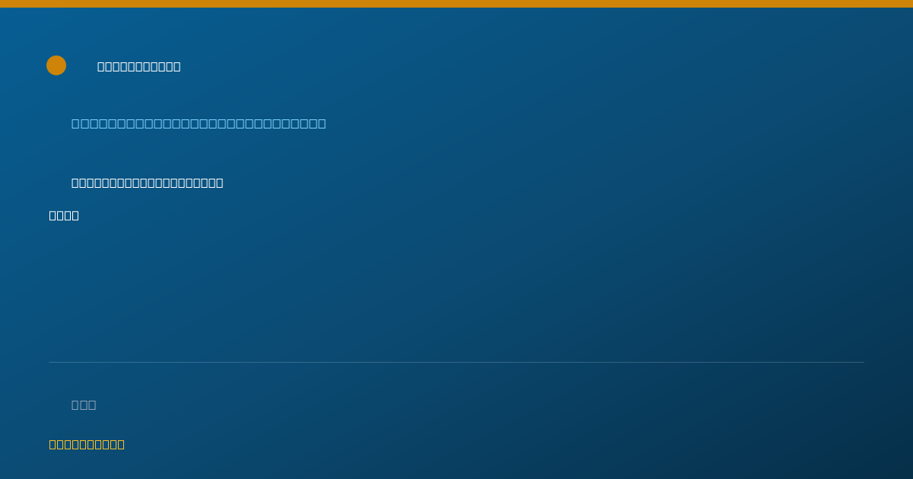Select the end of the white subtitle line
This screenshot has width=913, height=479.
coord(219,182)
